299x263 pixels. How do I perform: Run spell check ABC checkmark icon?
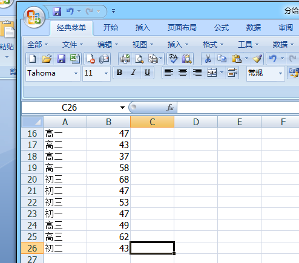pos(173,59)
